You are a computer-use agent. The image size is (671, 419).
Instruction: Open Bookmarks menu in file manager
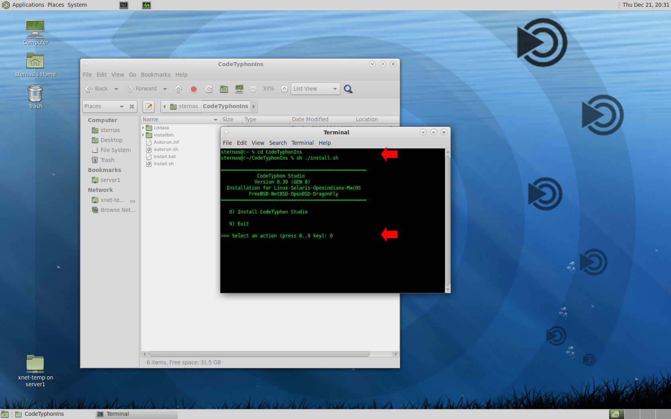click(x=155, y=75)
